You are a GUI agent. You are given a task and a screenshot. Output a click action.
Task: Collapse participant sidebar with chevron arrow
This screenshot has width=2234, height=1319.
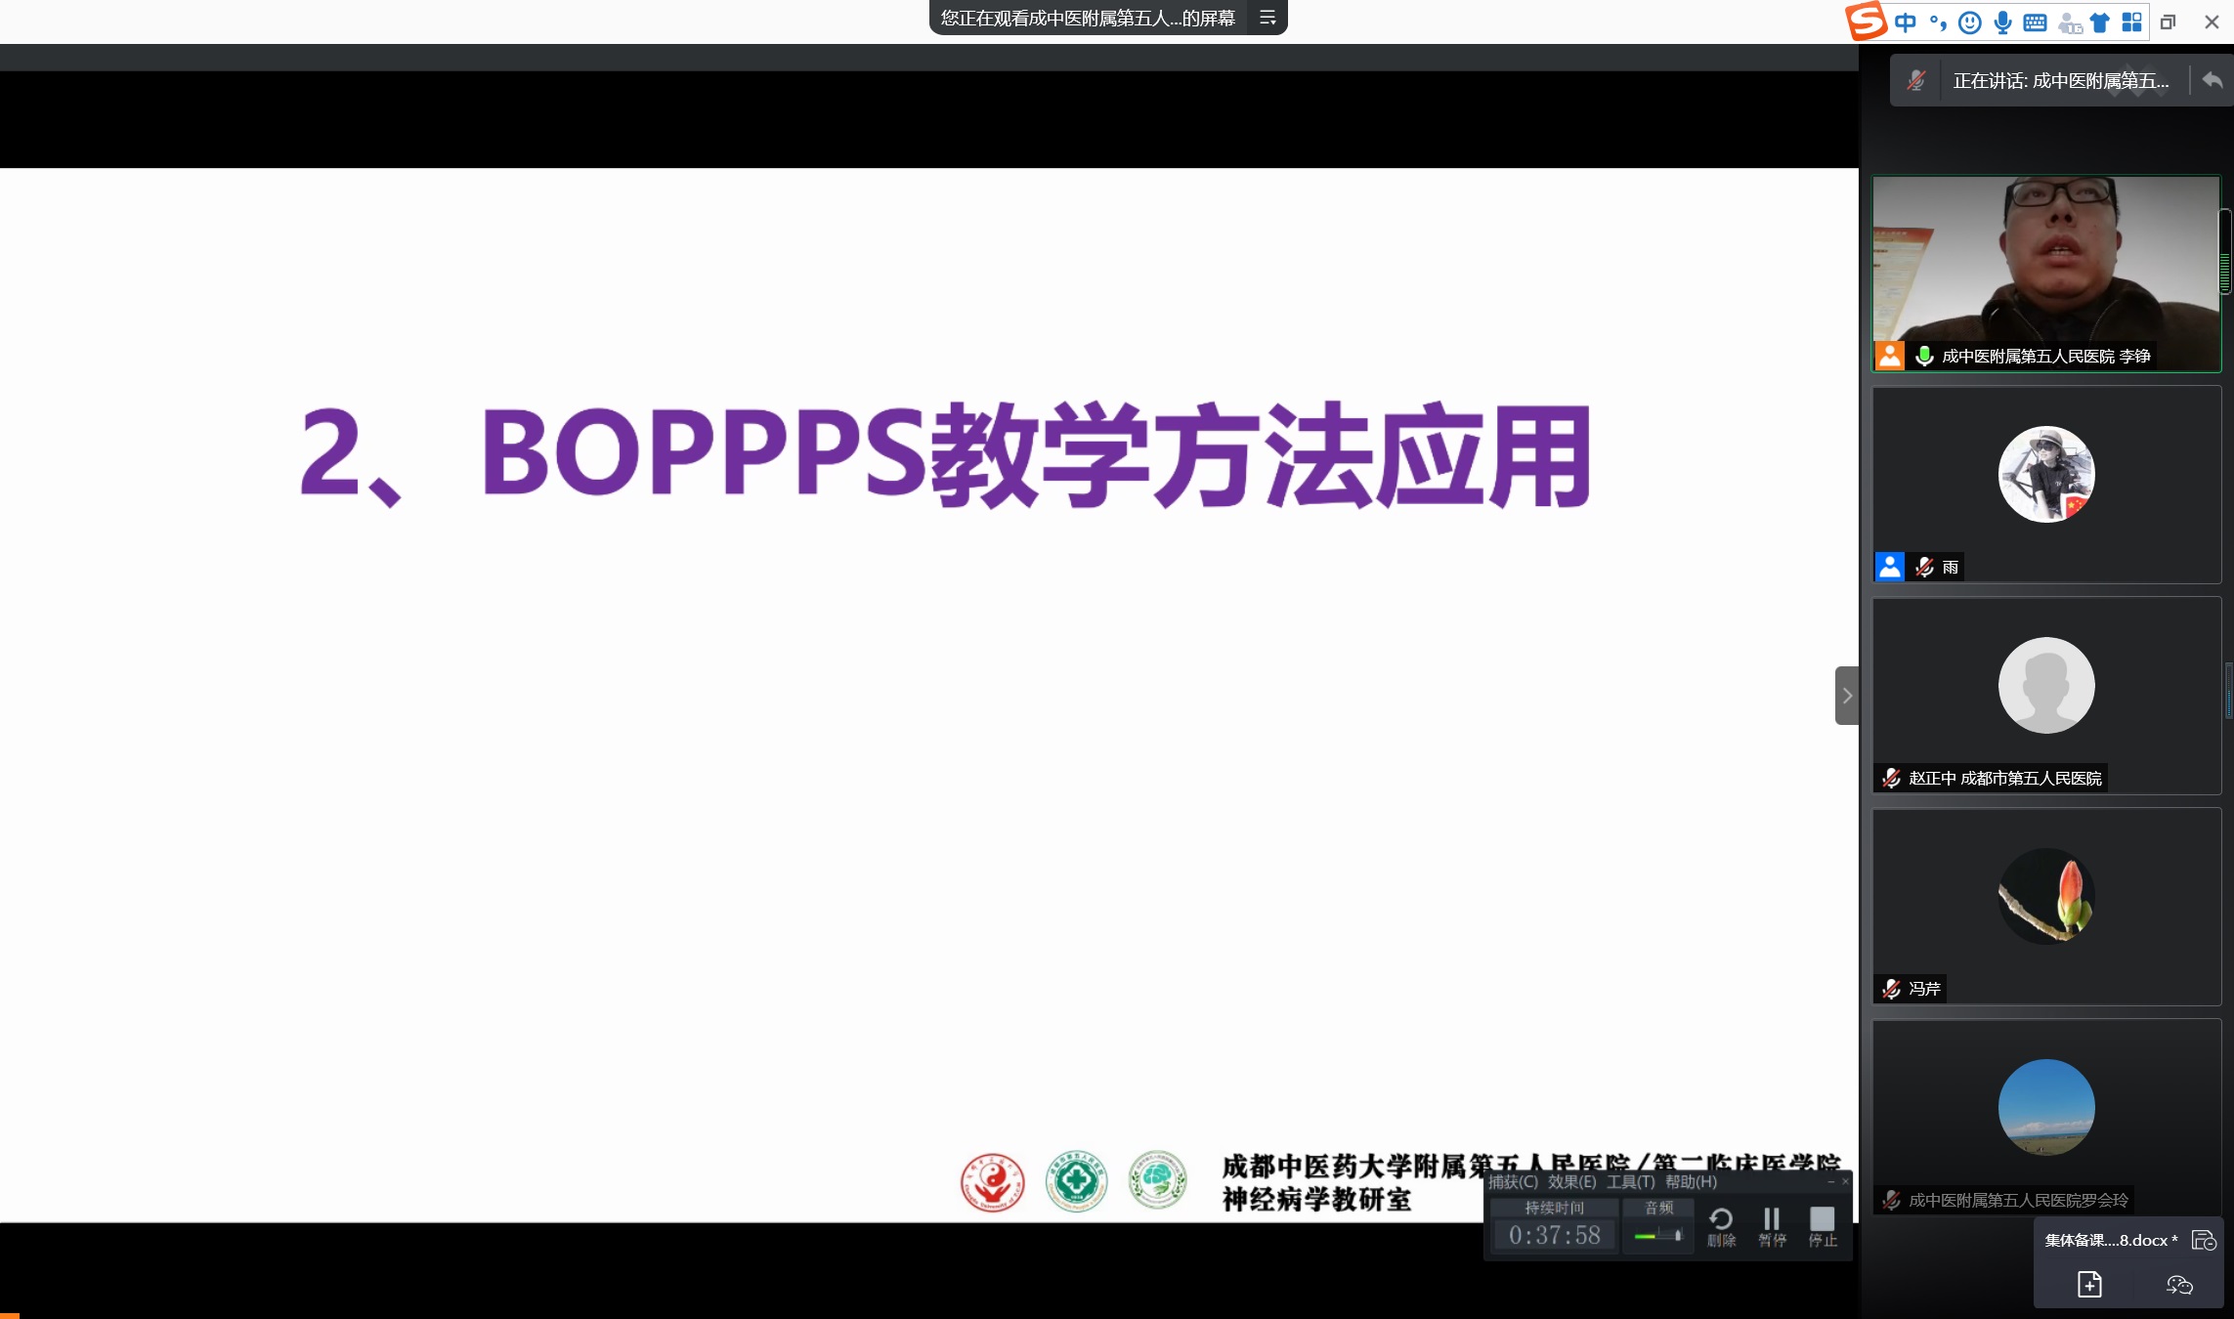[1847, 696]
